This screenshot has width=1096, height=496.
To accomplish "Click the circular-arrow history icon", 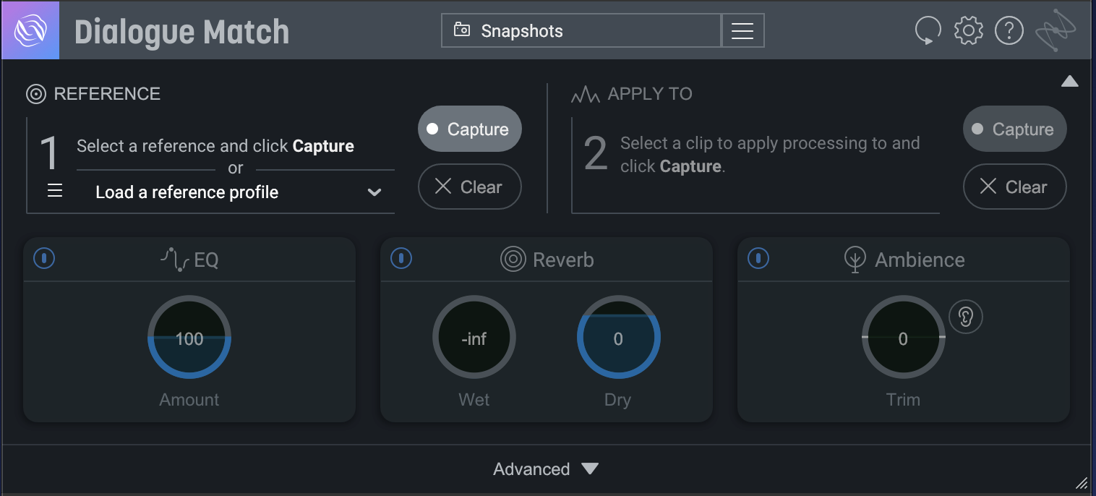I will 928,30.
